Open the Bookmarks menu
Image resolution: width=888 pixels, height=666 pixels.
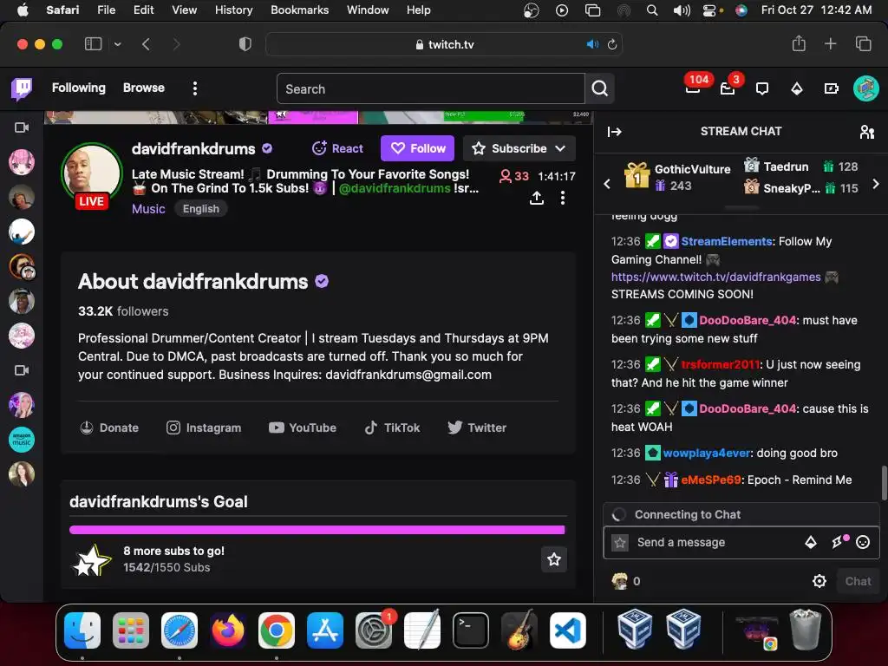coord(299,10)
